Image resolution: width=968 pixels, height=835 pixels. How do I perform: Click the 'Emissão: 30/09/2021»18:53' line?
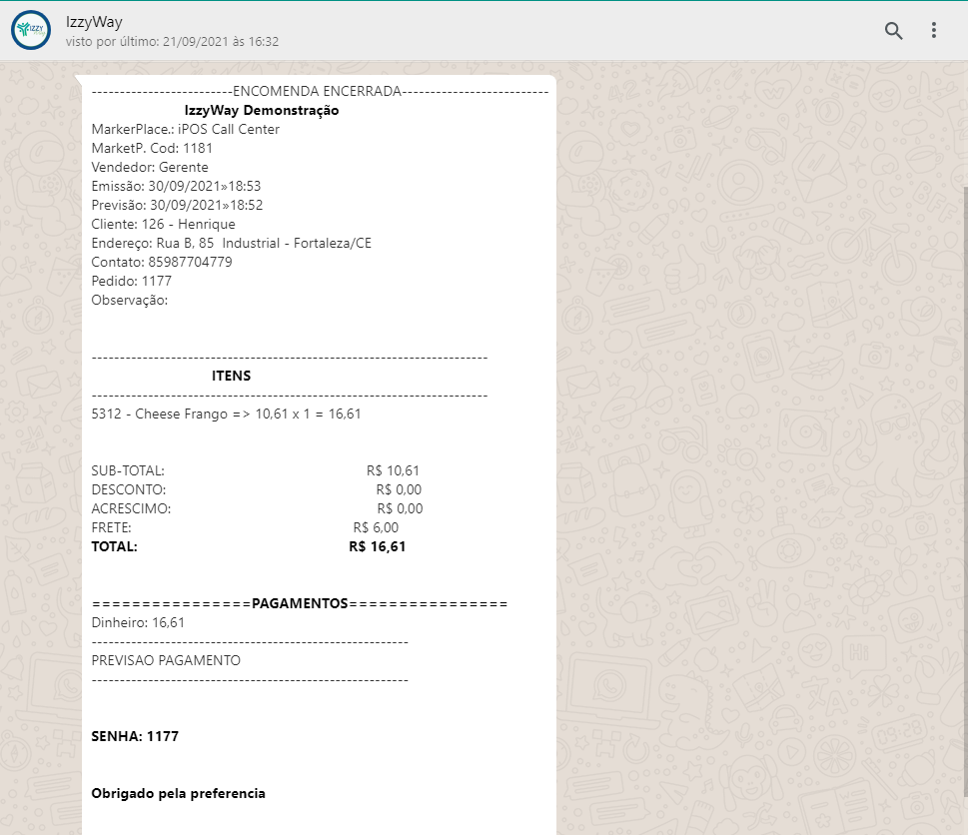point(176,187)
